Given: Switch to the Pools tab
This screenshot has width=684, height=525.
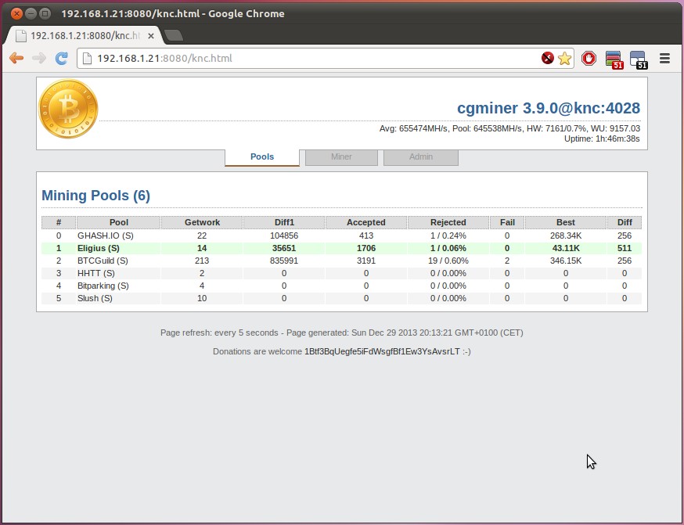Looking at the screenshot, I should coord(262,157).
